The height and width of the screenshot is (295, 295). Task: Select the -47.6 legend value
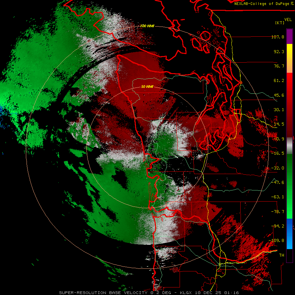click(278, 183)
